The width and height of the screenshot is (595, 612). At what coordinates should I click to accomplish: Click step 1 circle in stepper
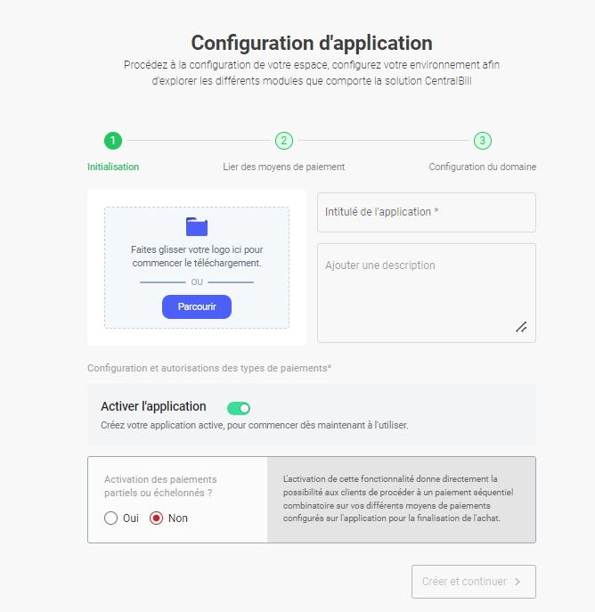tap(112, 141)
